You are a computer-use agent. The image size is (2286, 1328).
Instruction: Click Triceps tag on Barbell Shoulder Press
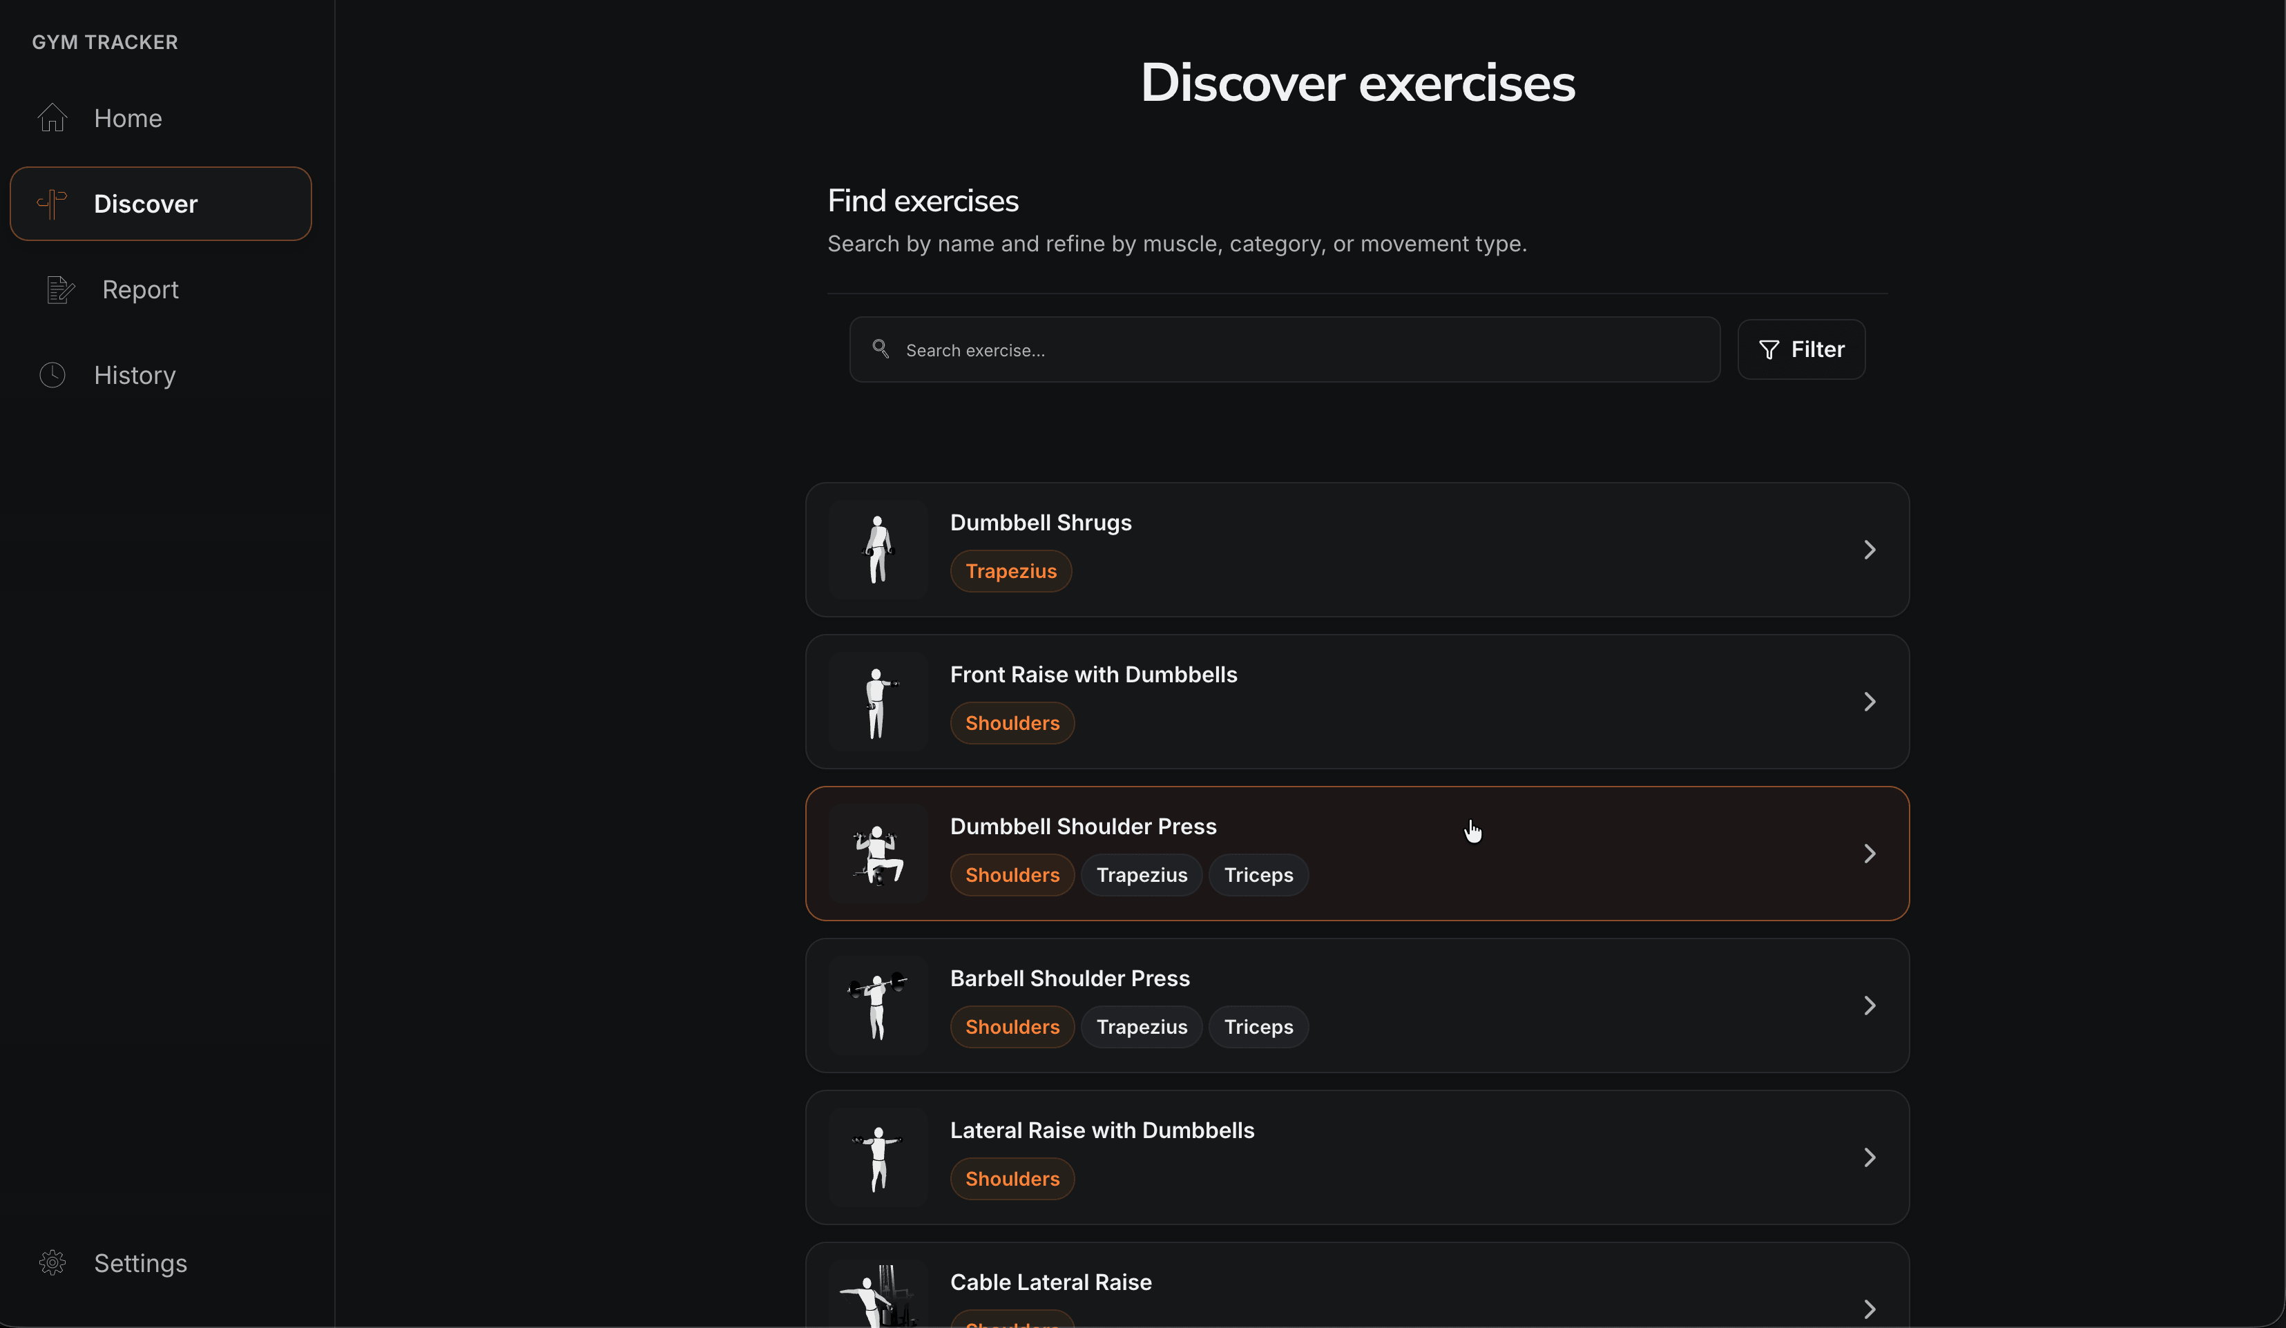(1258, 1027)
